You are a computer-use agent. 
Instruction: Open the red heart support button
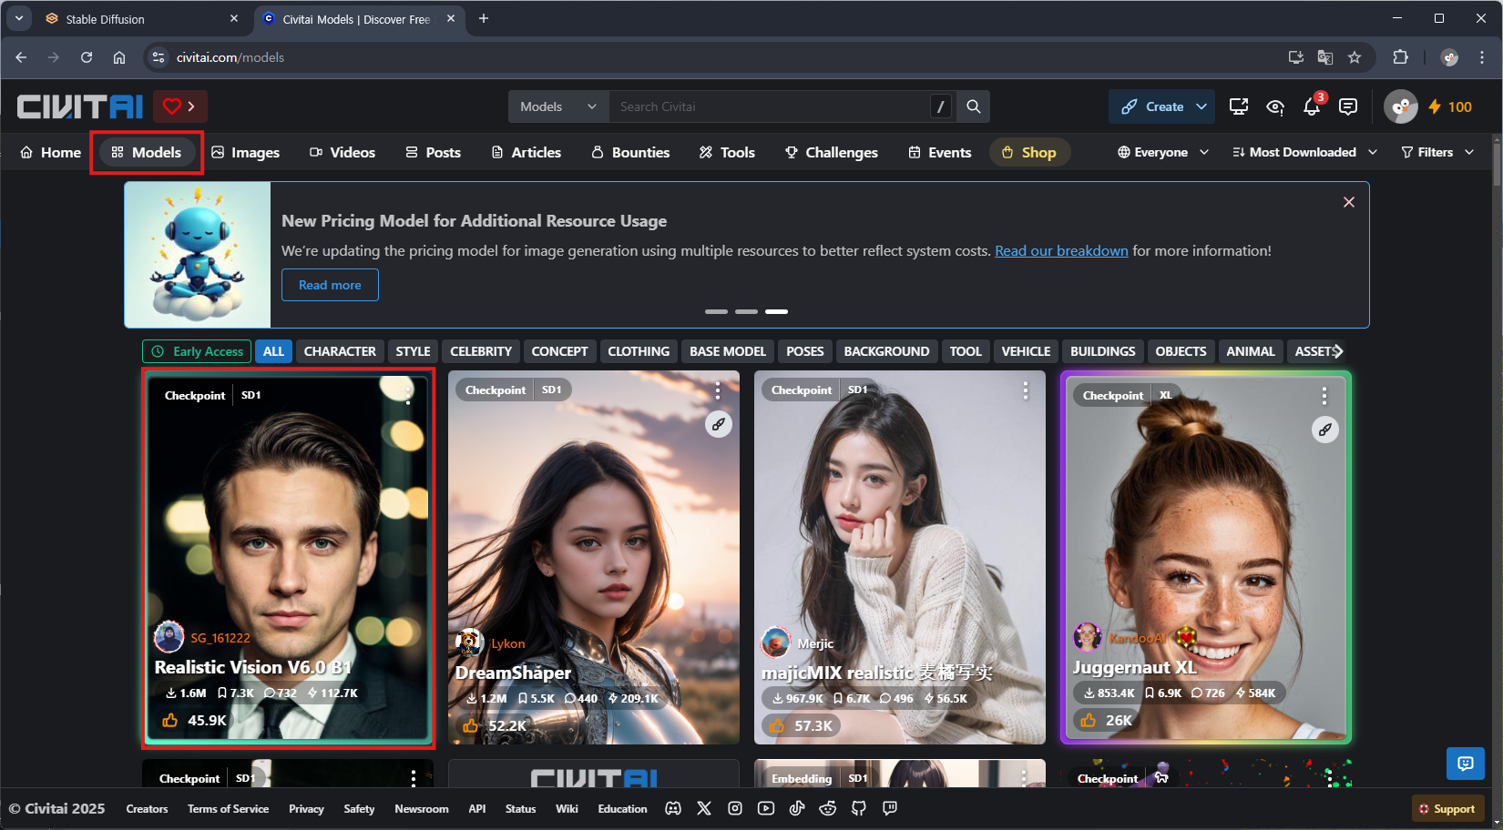click(179, 106)
